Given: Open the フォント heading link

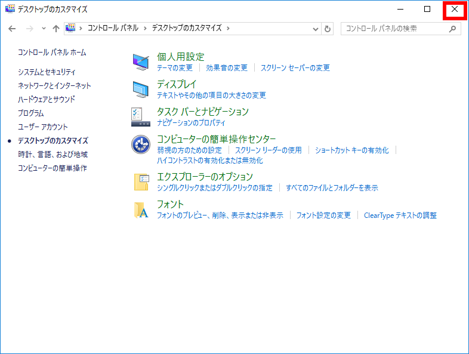Looking at the screenshot, I should click(170, 204).
